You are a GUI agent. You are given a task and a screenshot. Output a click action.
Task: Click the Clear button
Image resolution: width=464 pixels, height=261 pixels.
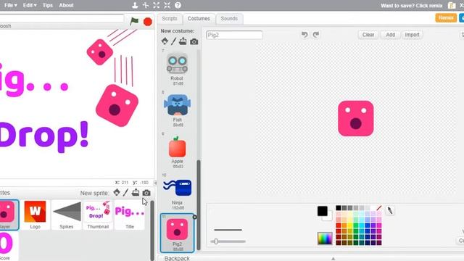pyautogui.click(x=368, y=35)
